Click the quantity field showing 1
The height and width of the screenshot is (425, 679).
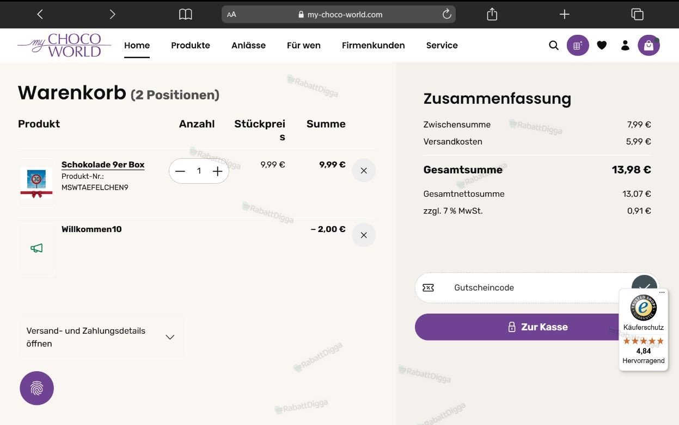pyautogui.click(x=199, y=171)
